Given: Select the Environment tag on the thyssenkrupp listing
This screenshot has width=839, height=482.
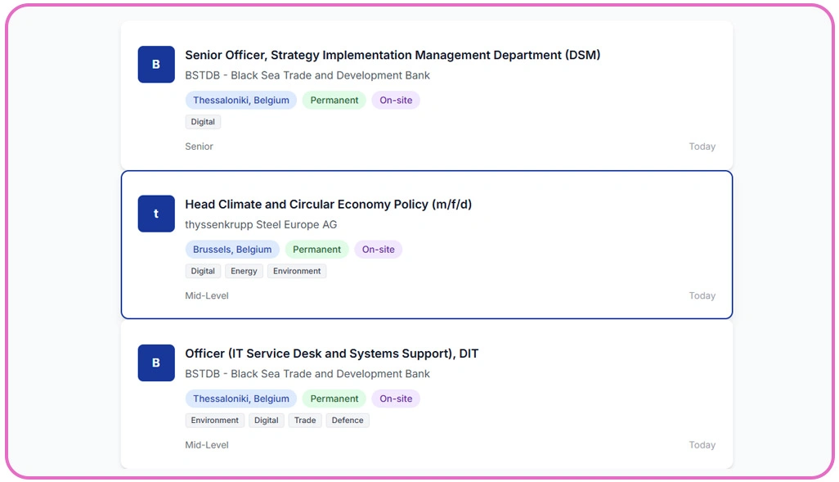Looking at the screenshot, I should coord(296,271).
